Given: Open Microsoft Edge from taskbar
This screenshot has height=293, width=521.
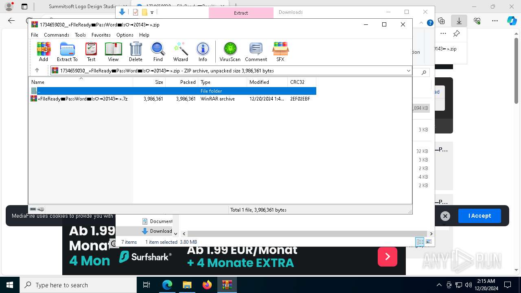Looking at the screenshot, I should click(x=167, y=285).
